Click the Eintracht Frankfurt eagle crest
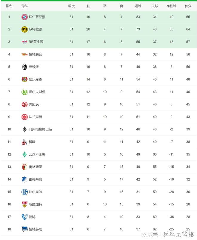 [24, 117]
